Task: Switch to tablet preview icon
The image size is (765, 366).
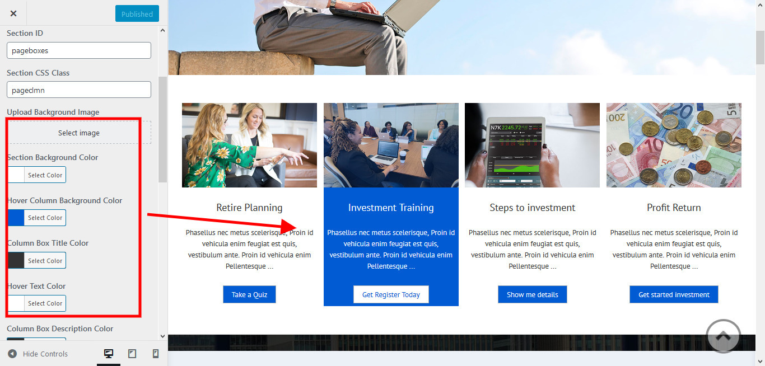Action: [132, 354]
